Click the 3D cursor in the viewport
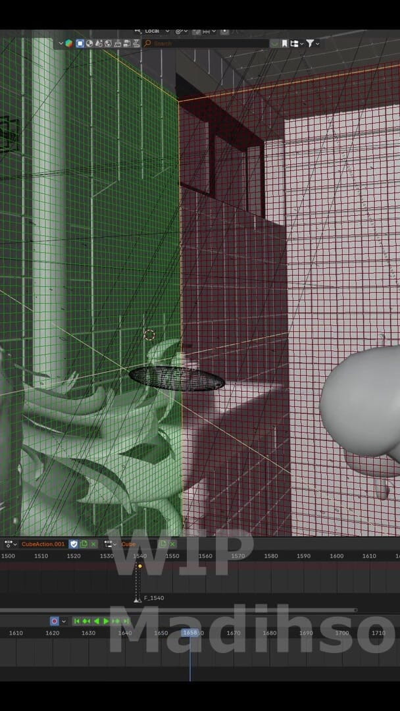 click(x=149, y=335)
